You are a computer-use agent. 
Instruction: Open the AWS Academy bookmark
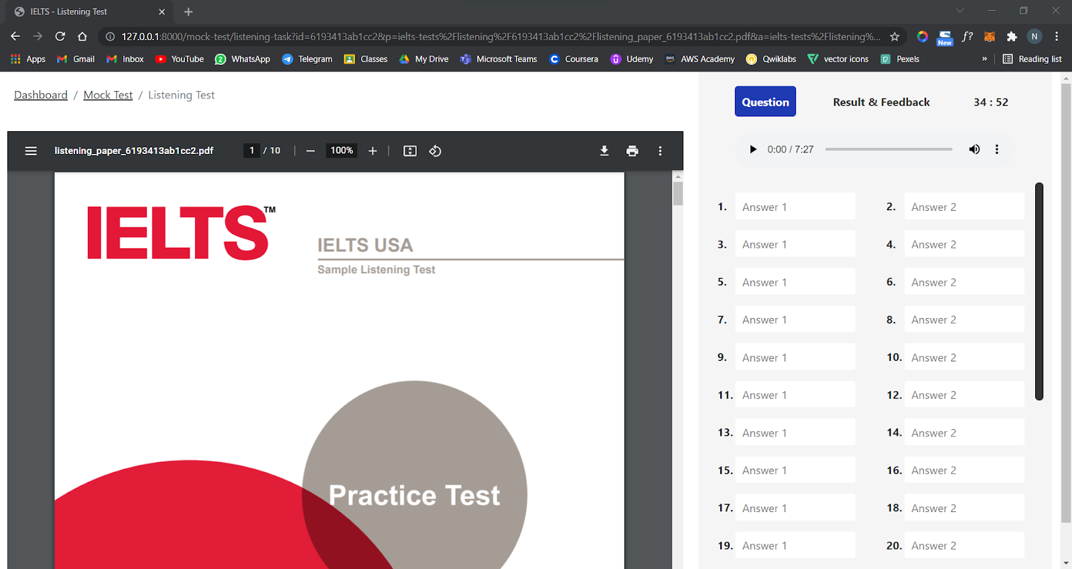pyautogui.click(x=699, y=59)
